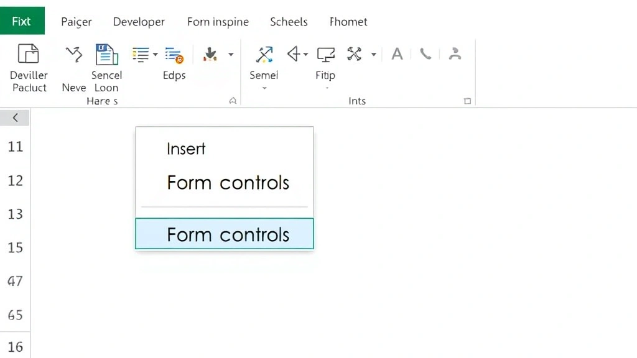Click the Semel arrows icon

click(x=264, y=55)
